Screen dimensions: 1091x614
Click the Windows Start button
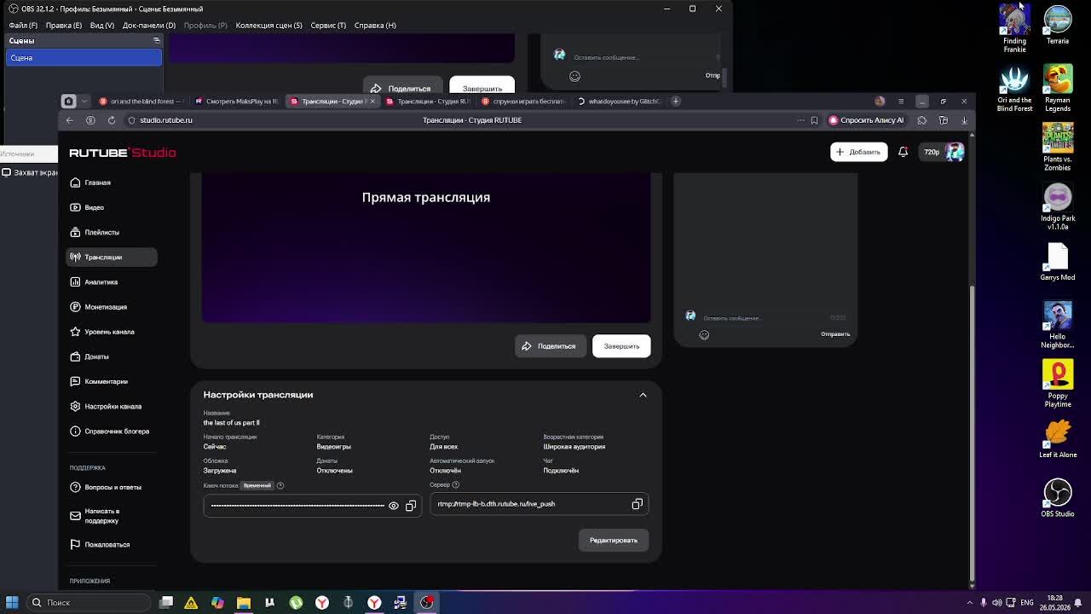click(12, 603)
